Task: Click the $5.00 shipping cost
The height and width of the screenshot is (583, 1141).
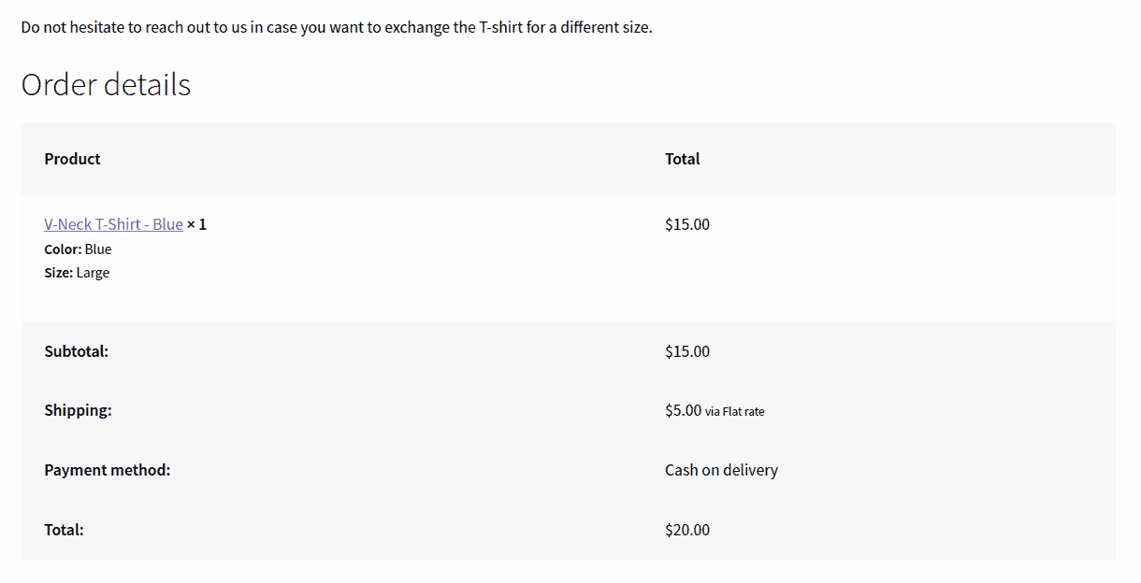Action: 683,410
